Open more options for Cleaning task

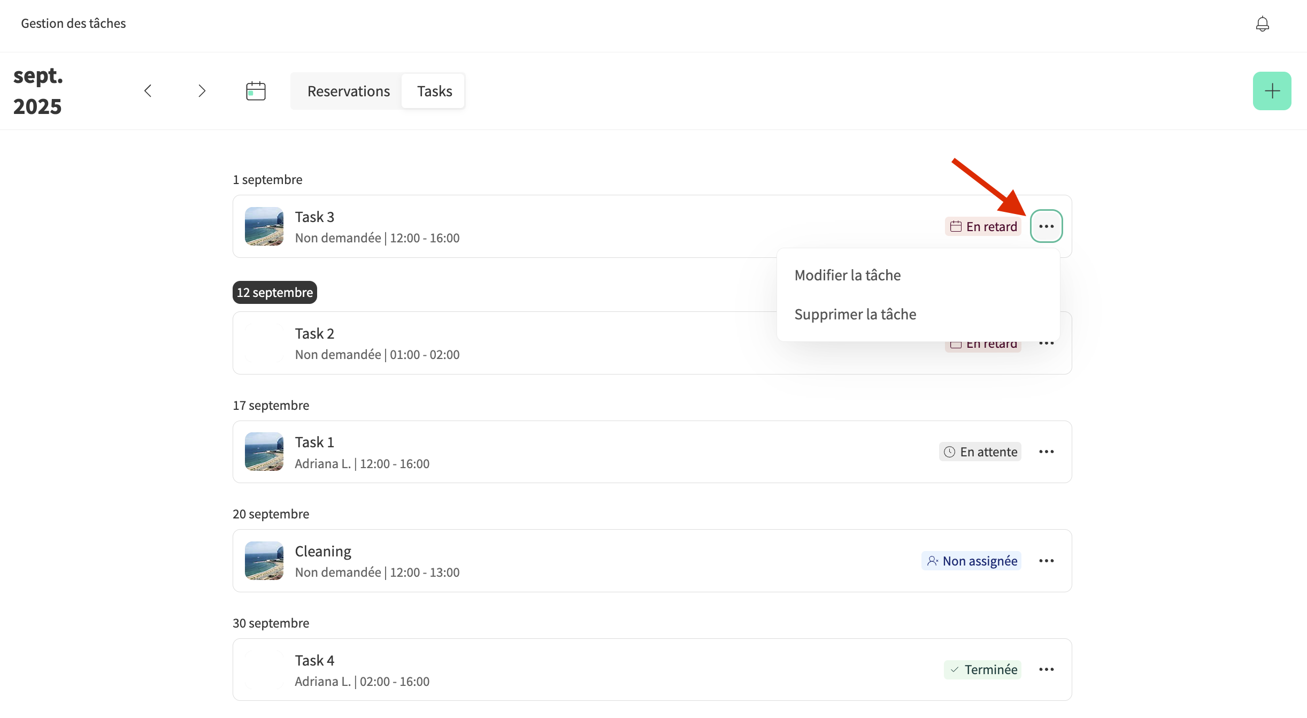tap(1046, 561)
